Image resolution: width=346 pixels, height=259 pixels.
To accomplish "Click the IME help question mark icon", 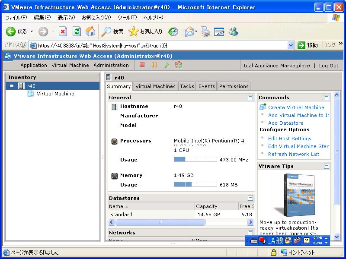I will point(306,240).
